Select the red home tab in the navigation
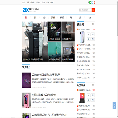 click(26, 18)
